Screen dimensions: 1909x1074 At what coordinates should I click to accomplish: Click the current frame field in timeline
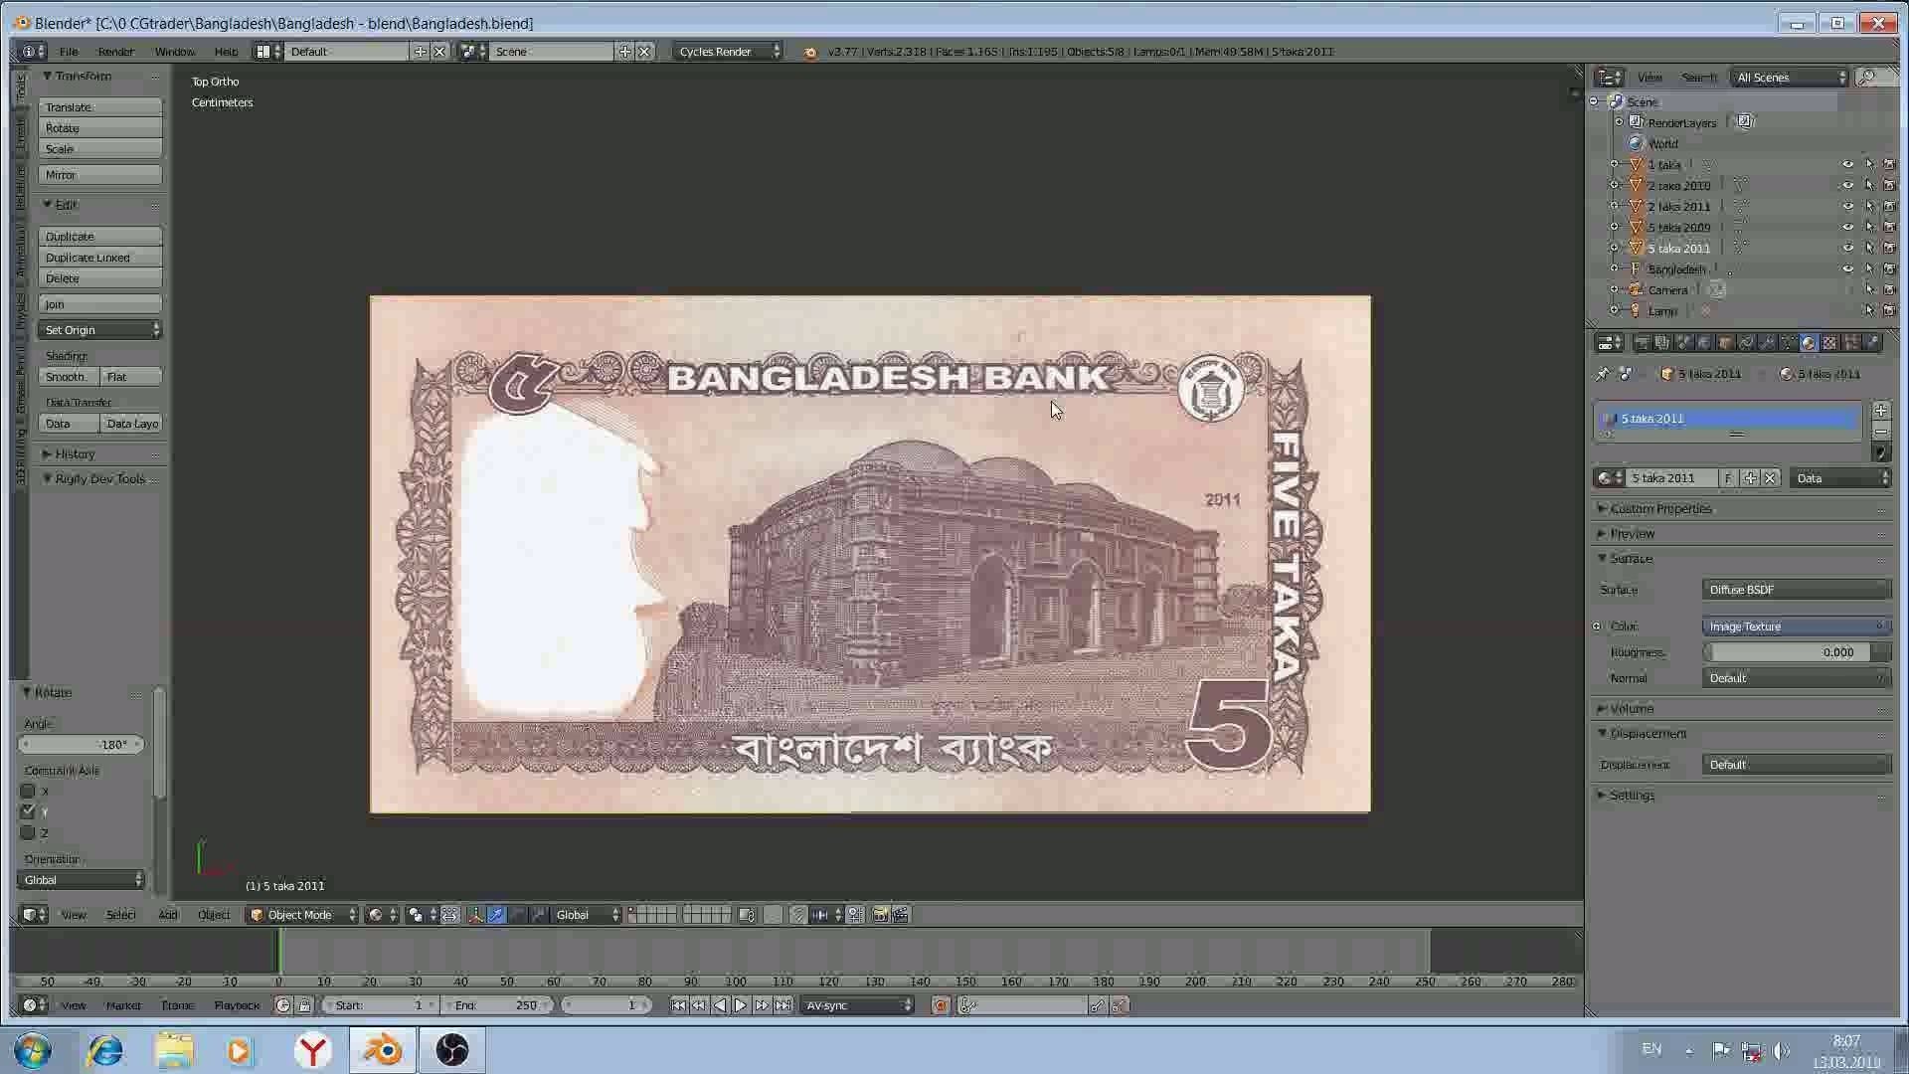(x=605, y=1005)
